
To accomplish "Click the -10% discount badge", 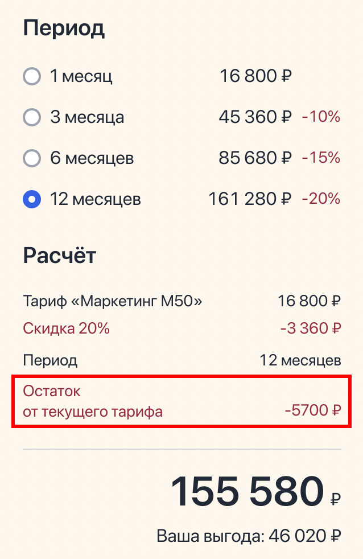I will pos(319,117).
